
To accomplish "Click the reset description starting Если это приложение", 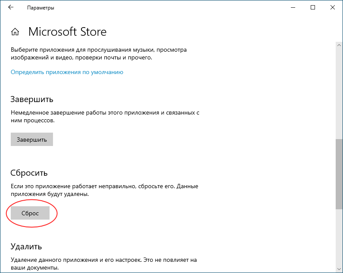I will click(104, 190).
